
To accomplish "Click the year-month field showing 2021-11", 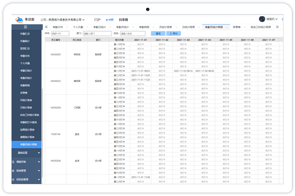I will coord(60,34).
